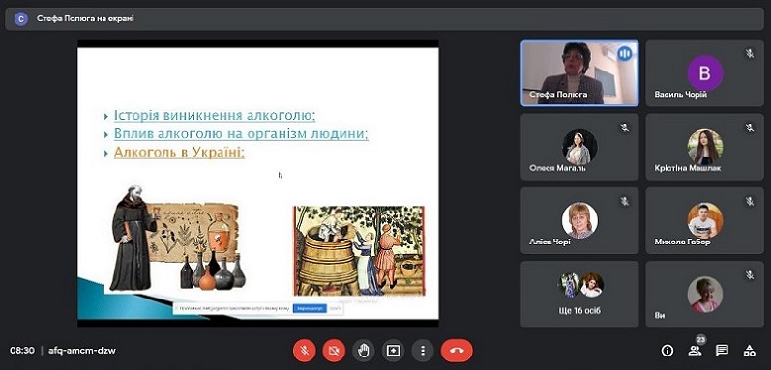Image resolution: width=771 pixels, height=370 pixels.
Task: Click the muted mic icon on the 'Ви' tile
Action: point(750,275)
